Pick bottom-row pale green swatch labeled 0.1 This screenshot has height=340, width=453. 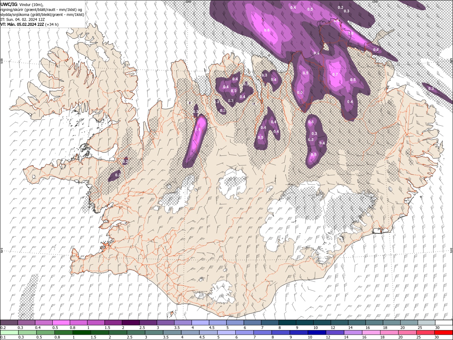9,332
